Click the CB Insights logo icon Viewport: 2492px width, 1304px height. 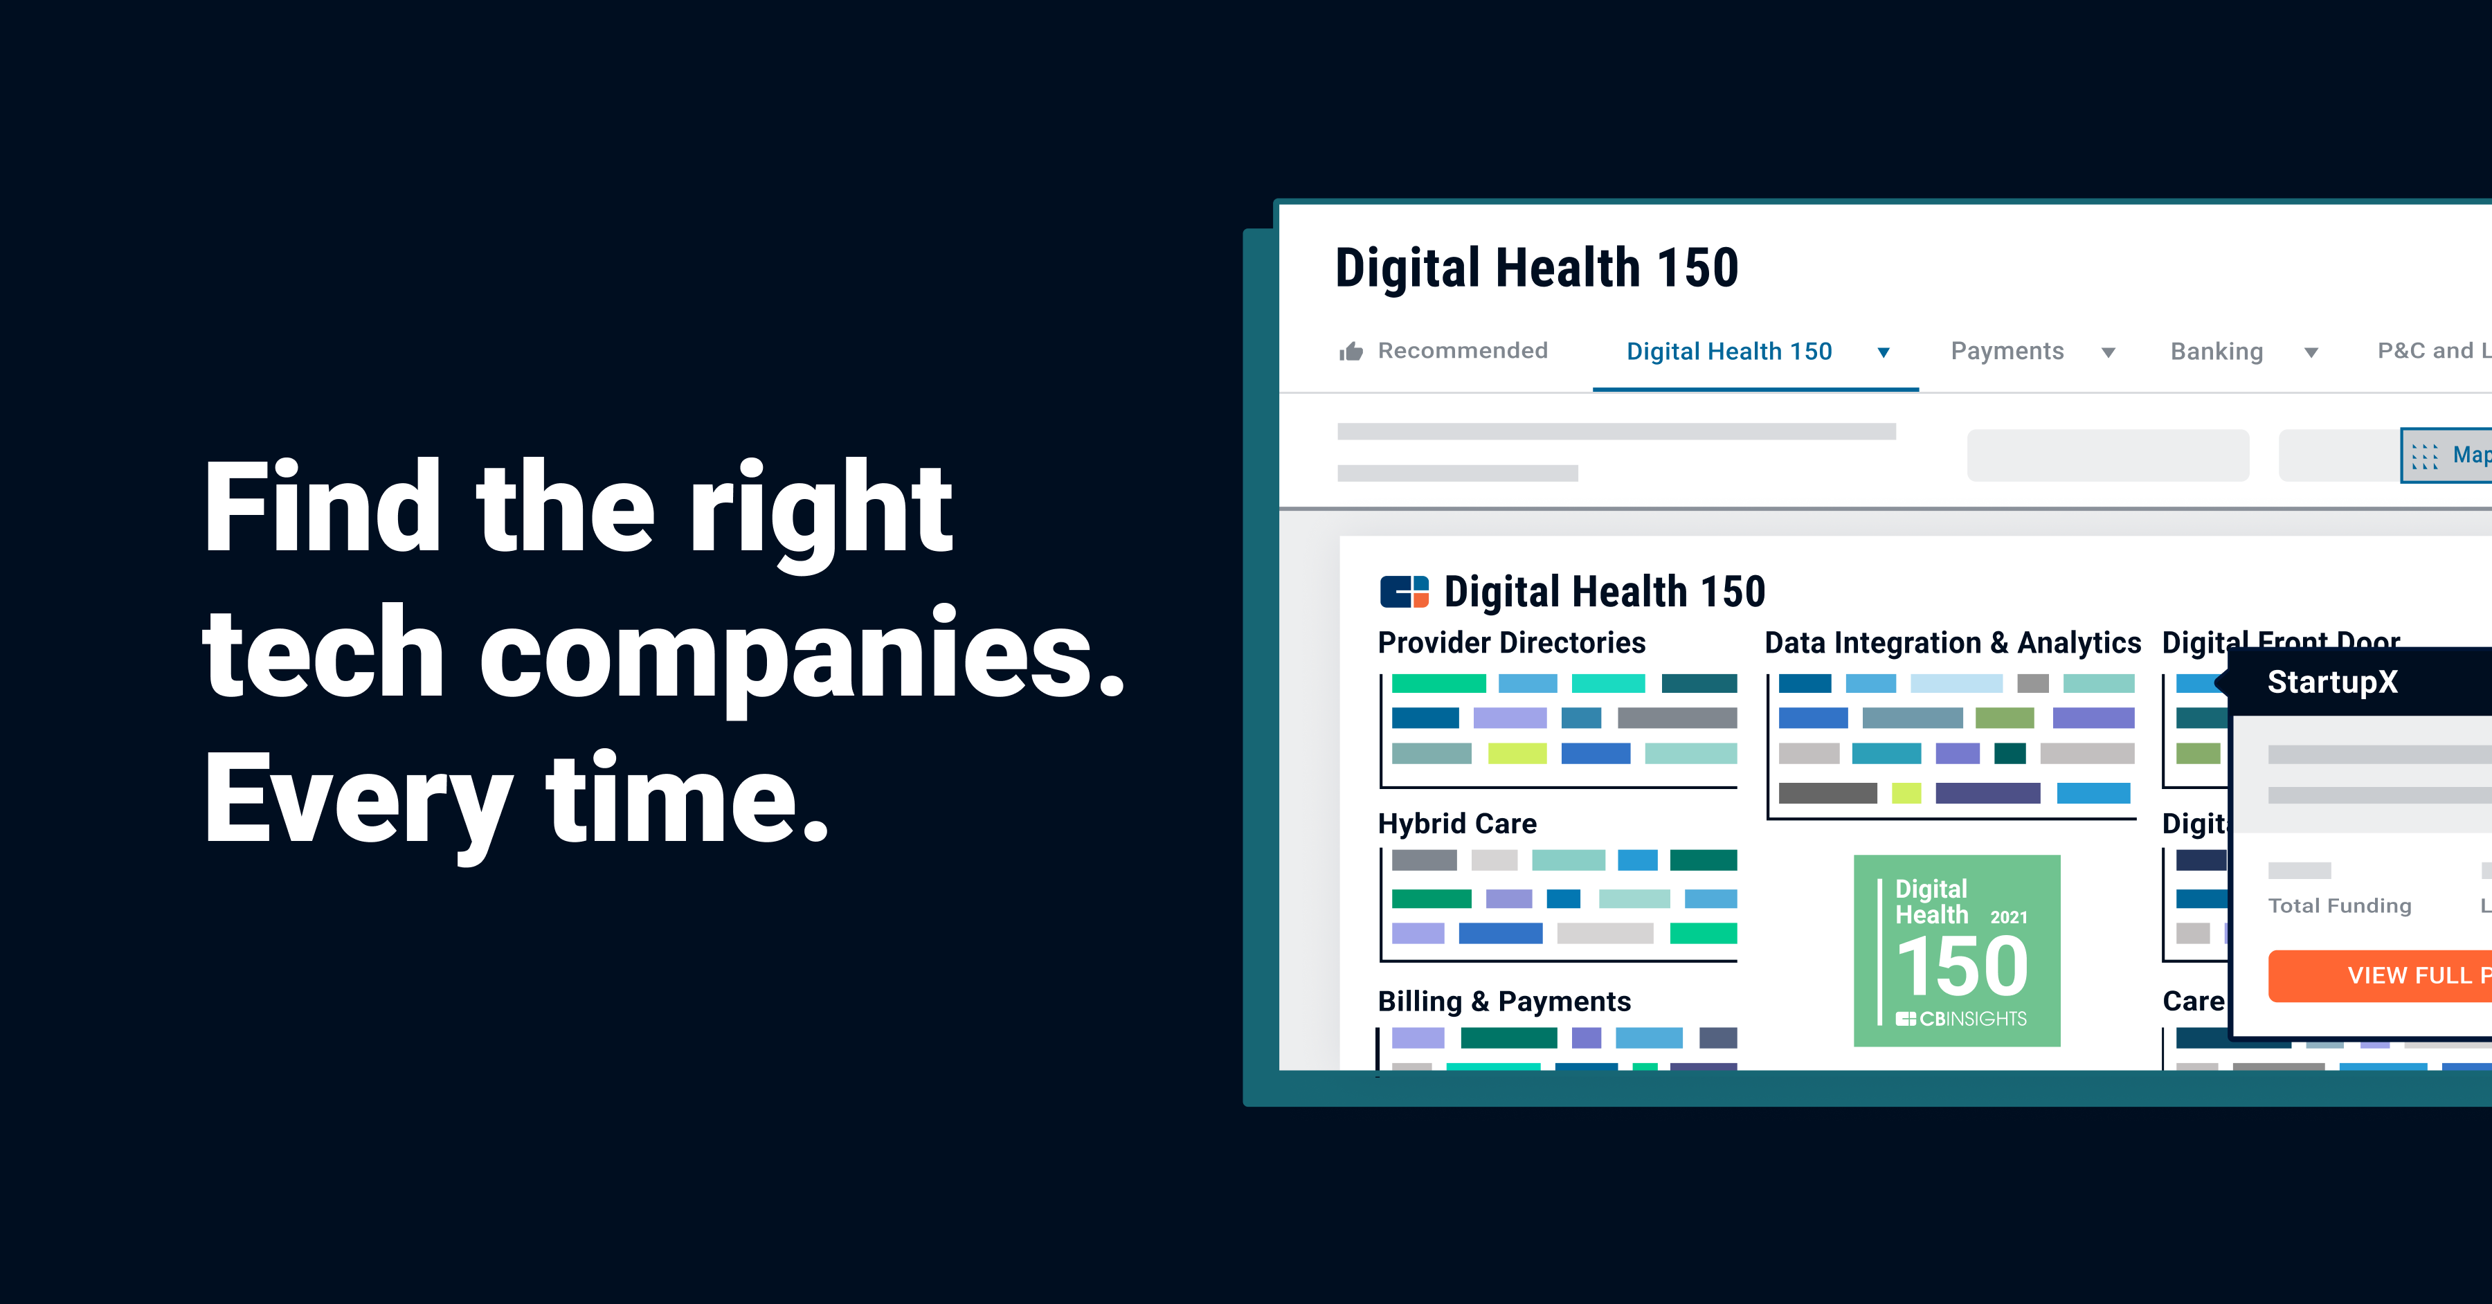[x=1409, y=590]
